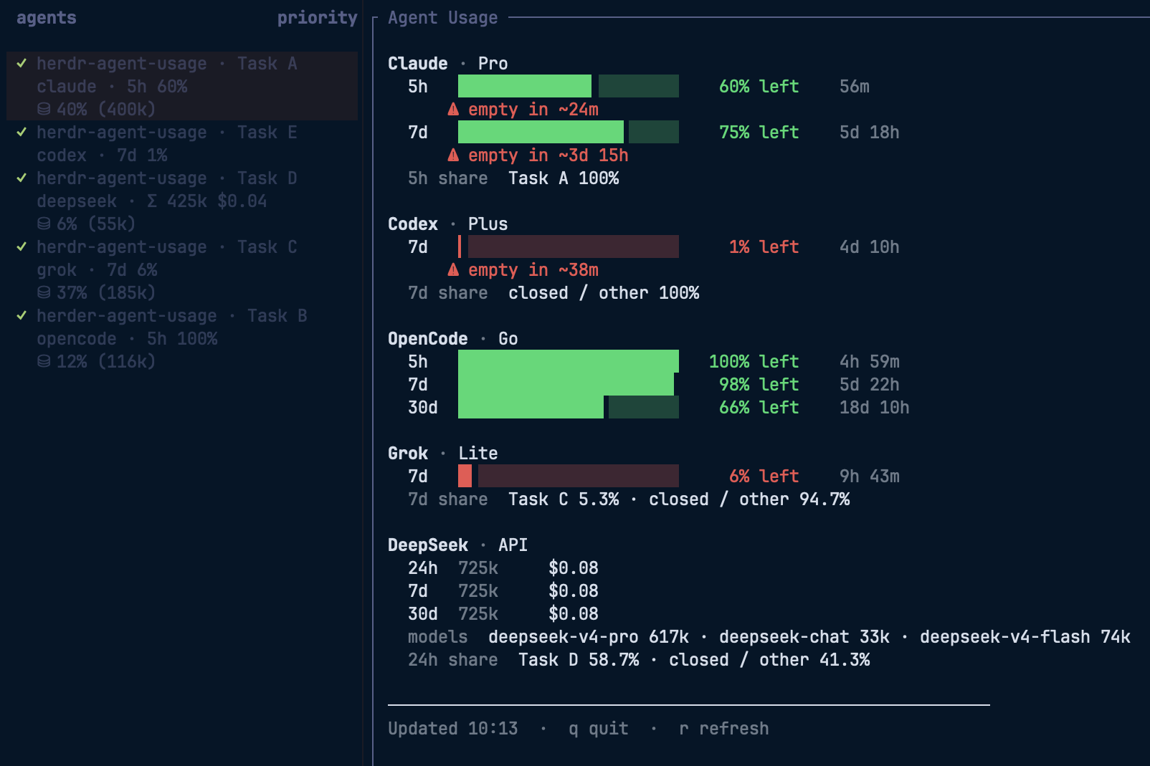Click the Codex · Plus heading
Image resolution: width=1150 pixels, height=766 pixels.
click(448, 224)
